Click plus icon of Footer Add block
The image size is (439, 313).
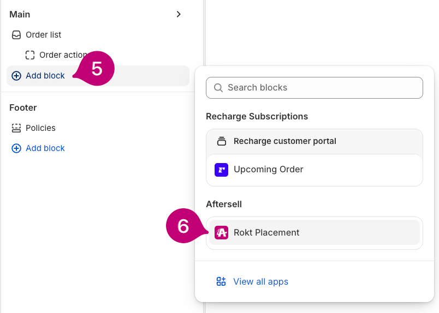16,148
